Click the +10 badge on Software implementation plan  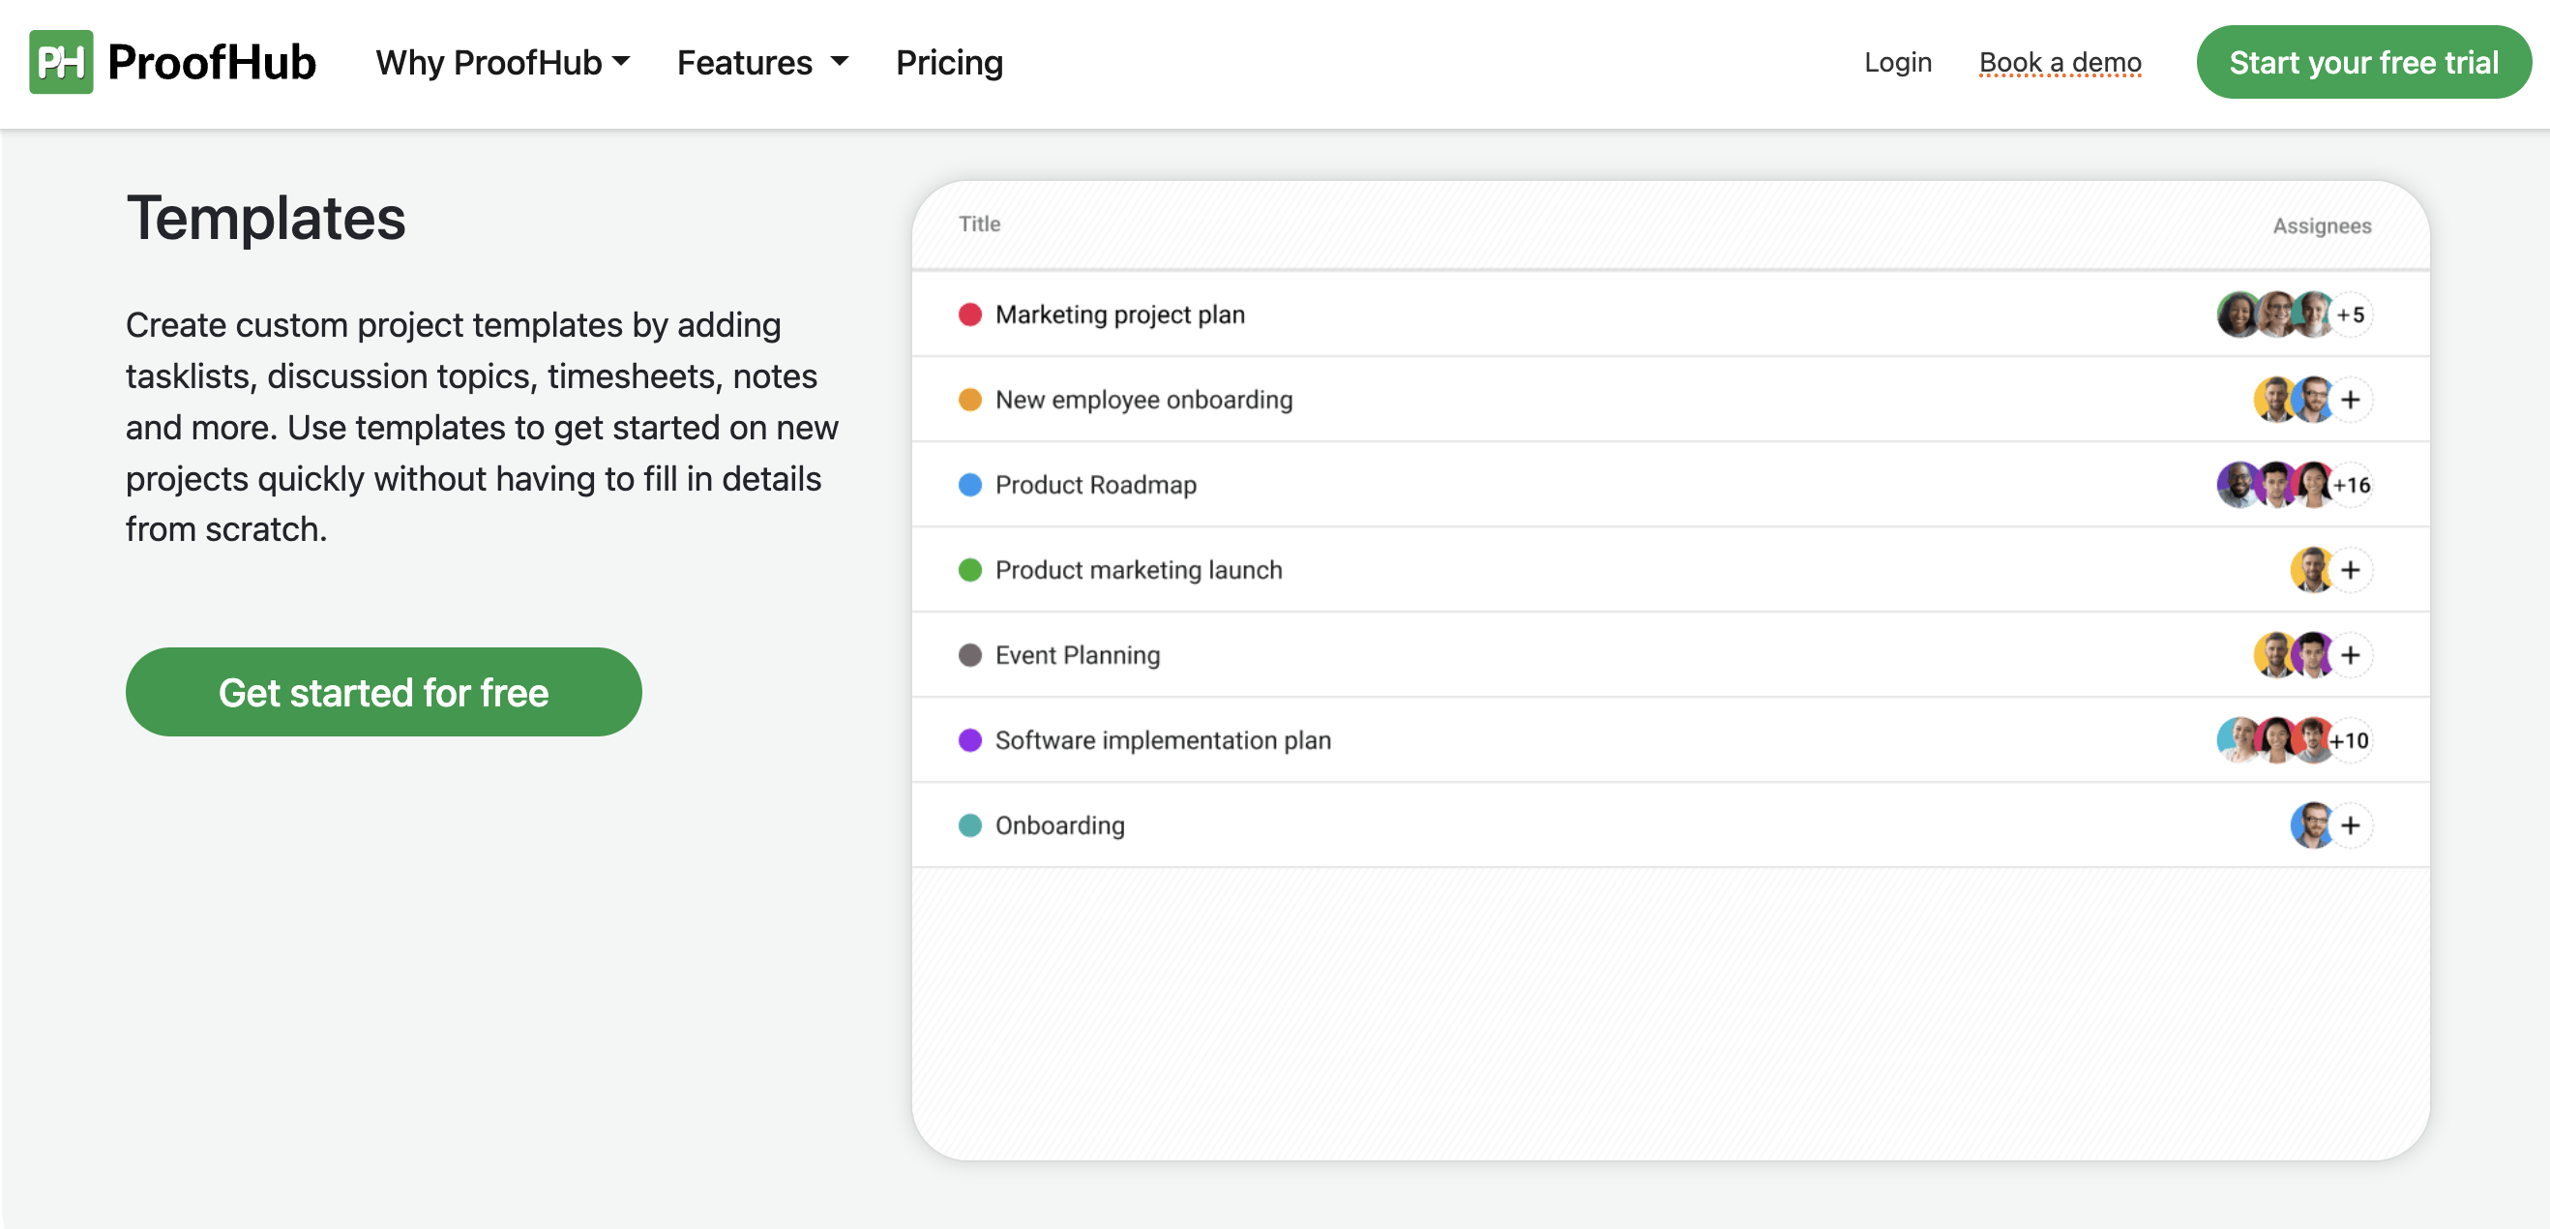pyautogui.click(x=2350, y=740)
